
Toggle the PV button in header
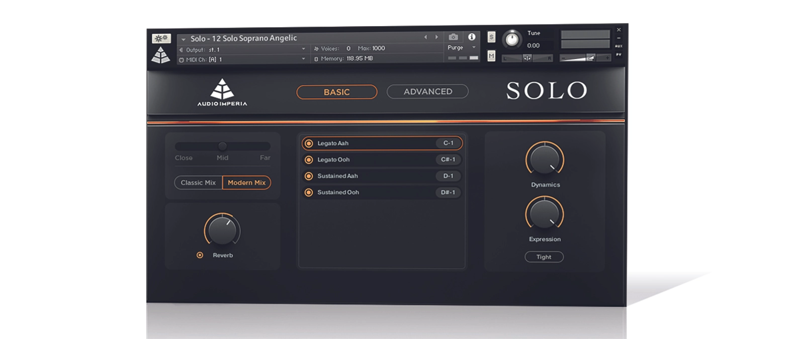pyautogui.click(x=619, y=54)
